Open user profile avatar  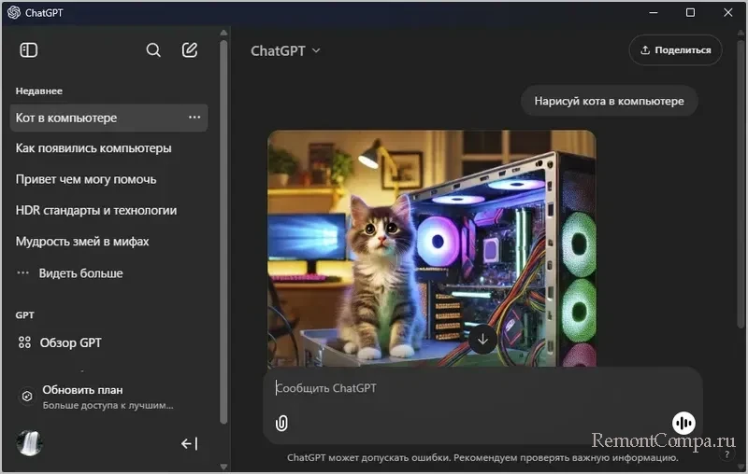30,443
